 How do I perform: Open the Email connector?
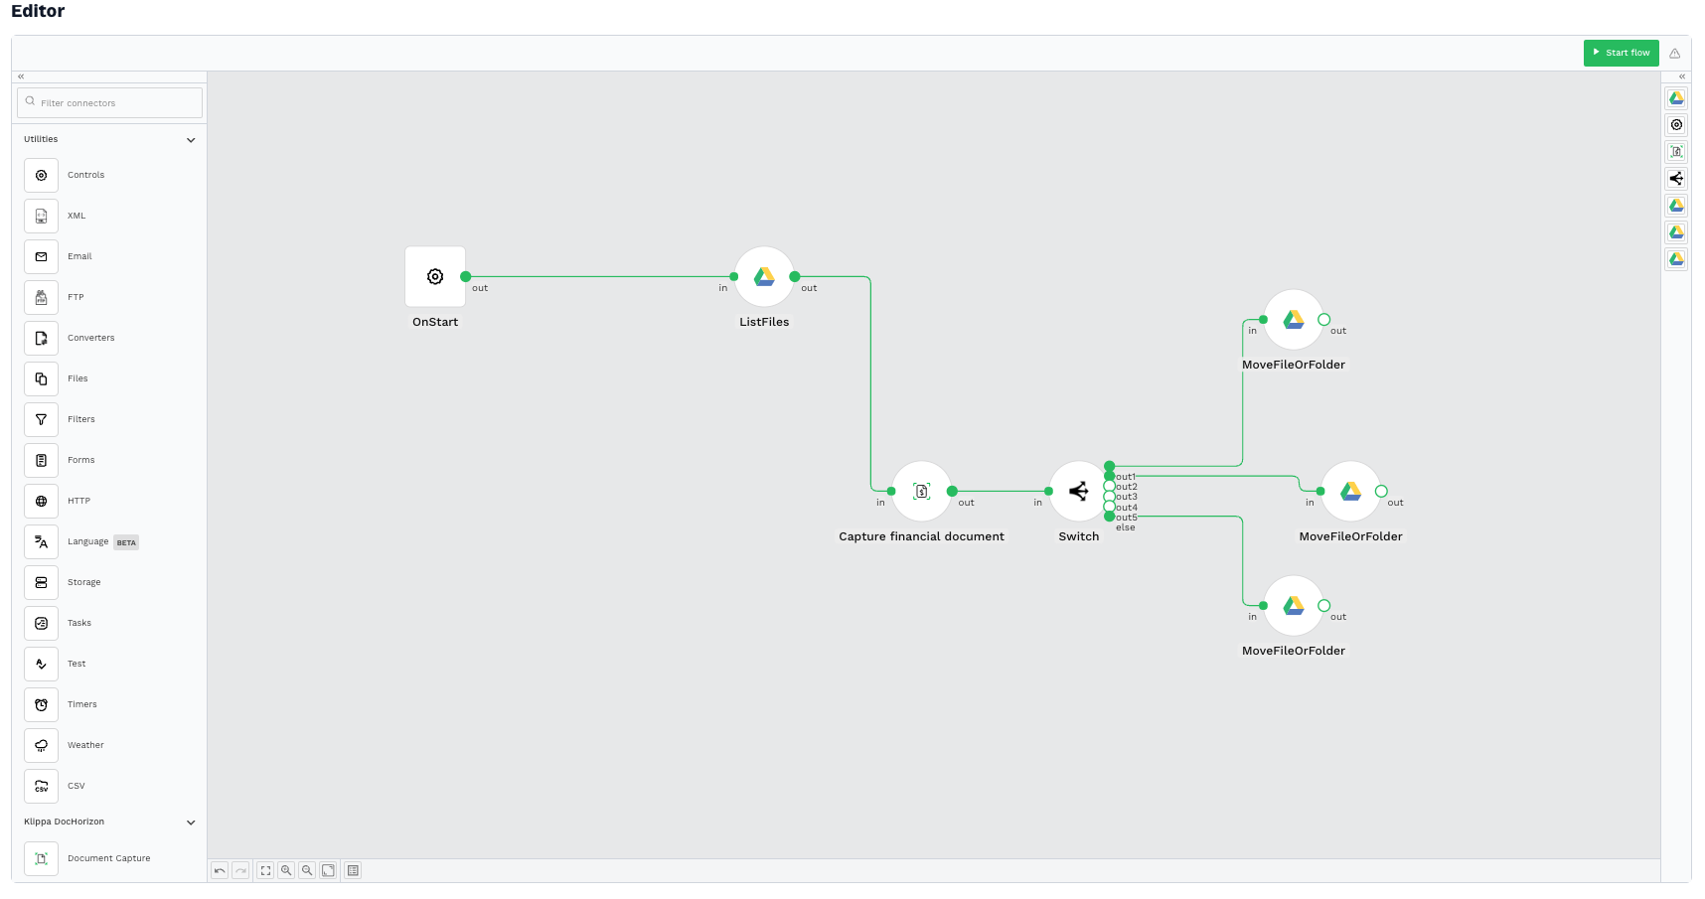(x=80, y=256)
